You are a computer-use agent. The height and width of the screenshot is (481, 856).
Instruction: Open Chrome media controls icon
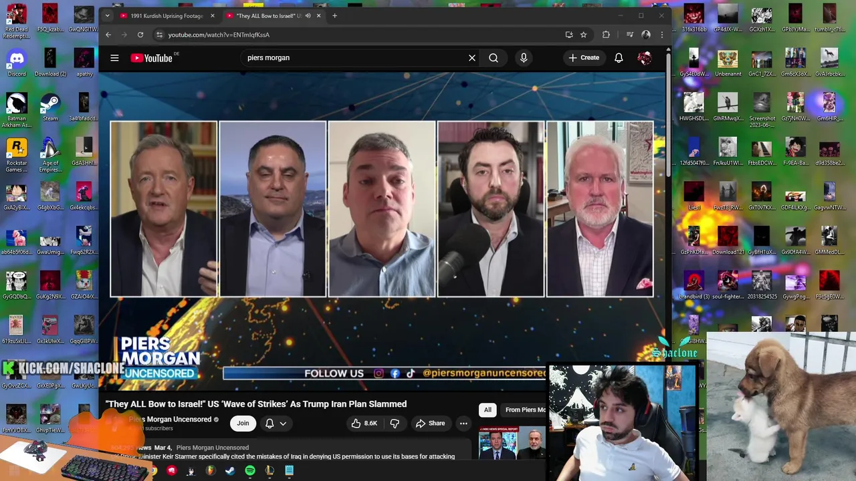[x=629, y=35]
